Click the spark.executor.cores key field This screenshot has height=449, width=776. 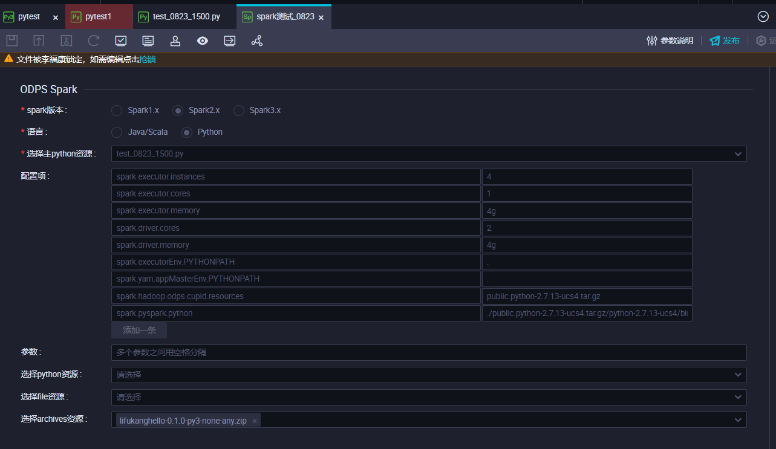[x=296, y=193]
